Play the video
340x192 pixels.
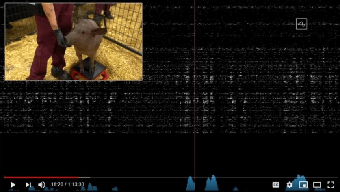pyautogui.click(x=13, y=185)
